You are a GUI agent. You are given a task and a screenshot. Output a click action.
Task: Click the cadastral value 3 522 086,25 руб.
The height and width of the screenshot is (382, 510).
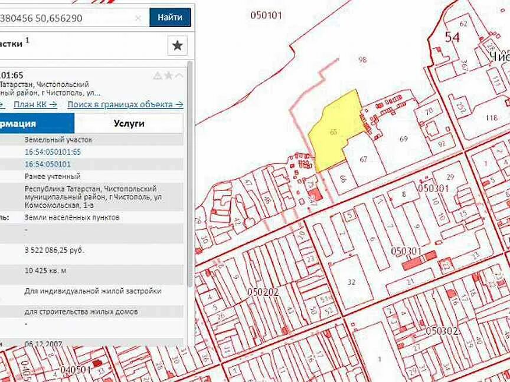coord(54,251)
